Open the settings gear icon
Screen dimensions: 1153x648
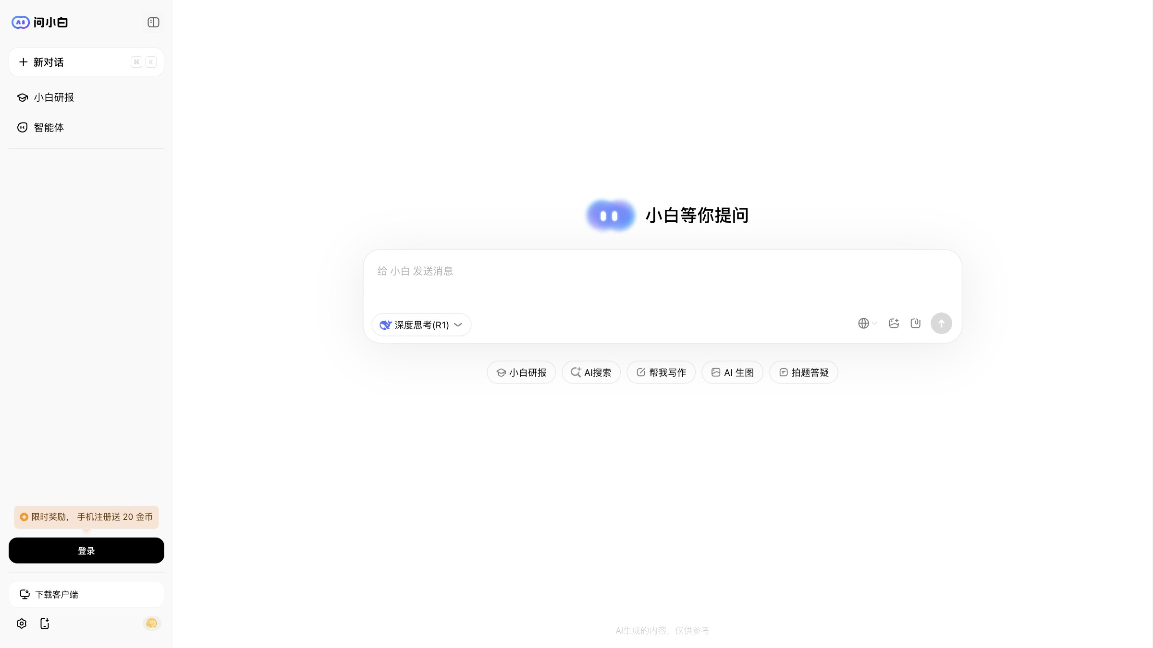21,623
